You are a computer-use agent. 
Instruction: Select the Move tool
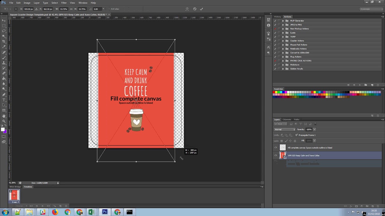coord(4,20)
